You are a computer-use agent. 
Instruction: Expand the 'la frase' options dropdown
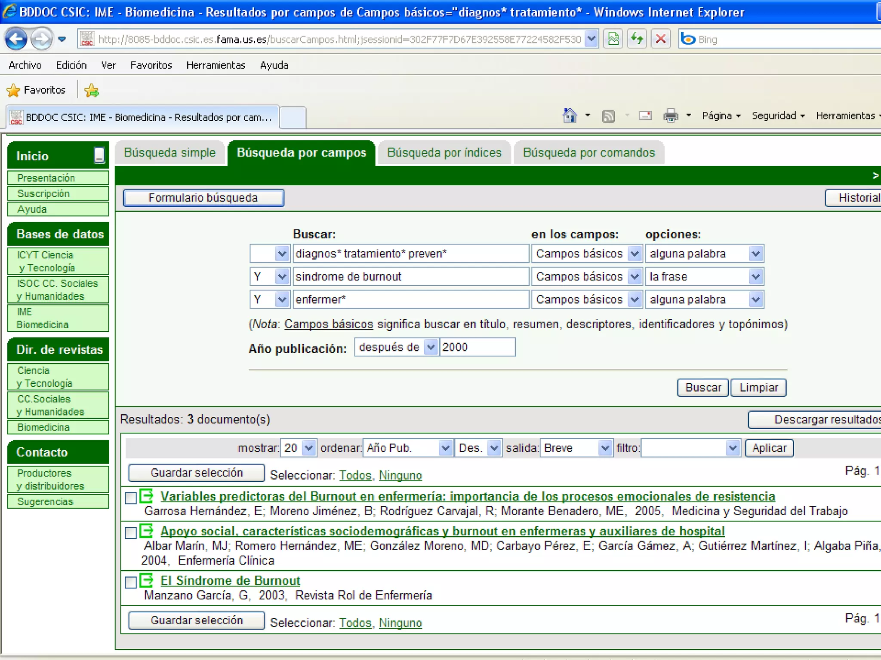pyautogui.click(x=755, y=277)
